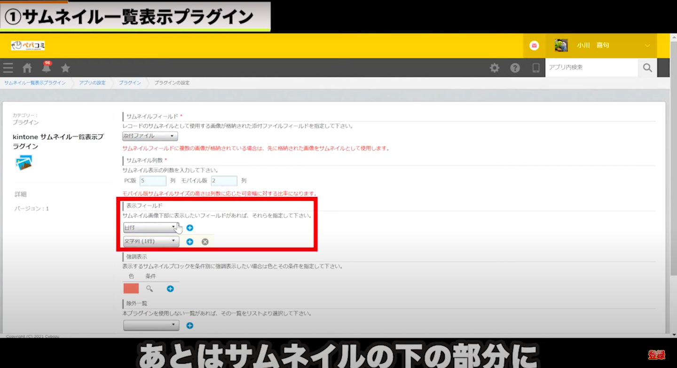Open the condition magnifier for highlight
The width and height of the screenshot is (677, 368).
tap(150, 289)
